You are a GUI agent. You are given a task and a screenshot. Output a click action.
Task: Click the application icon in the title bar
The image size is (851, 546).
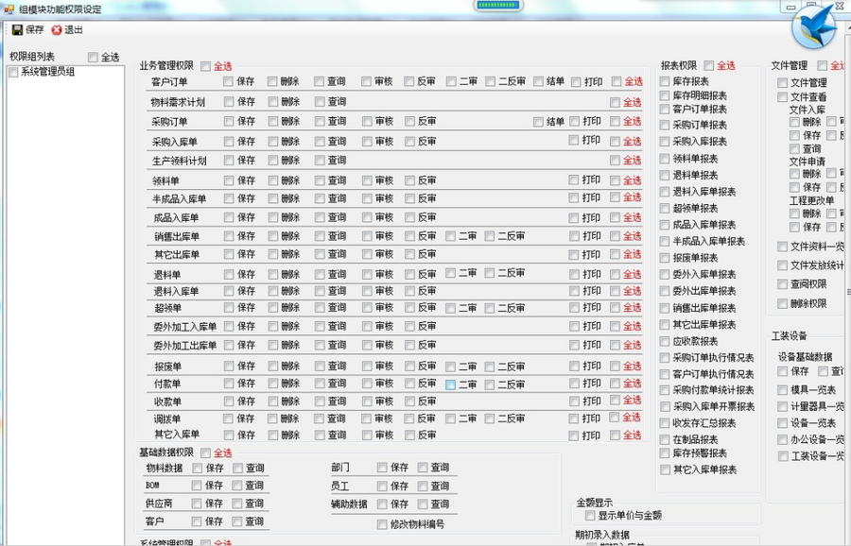click(8, 8)
